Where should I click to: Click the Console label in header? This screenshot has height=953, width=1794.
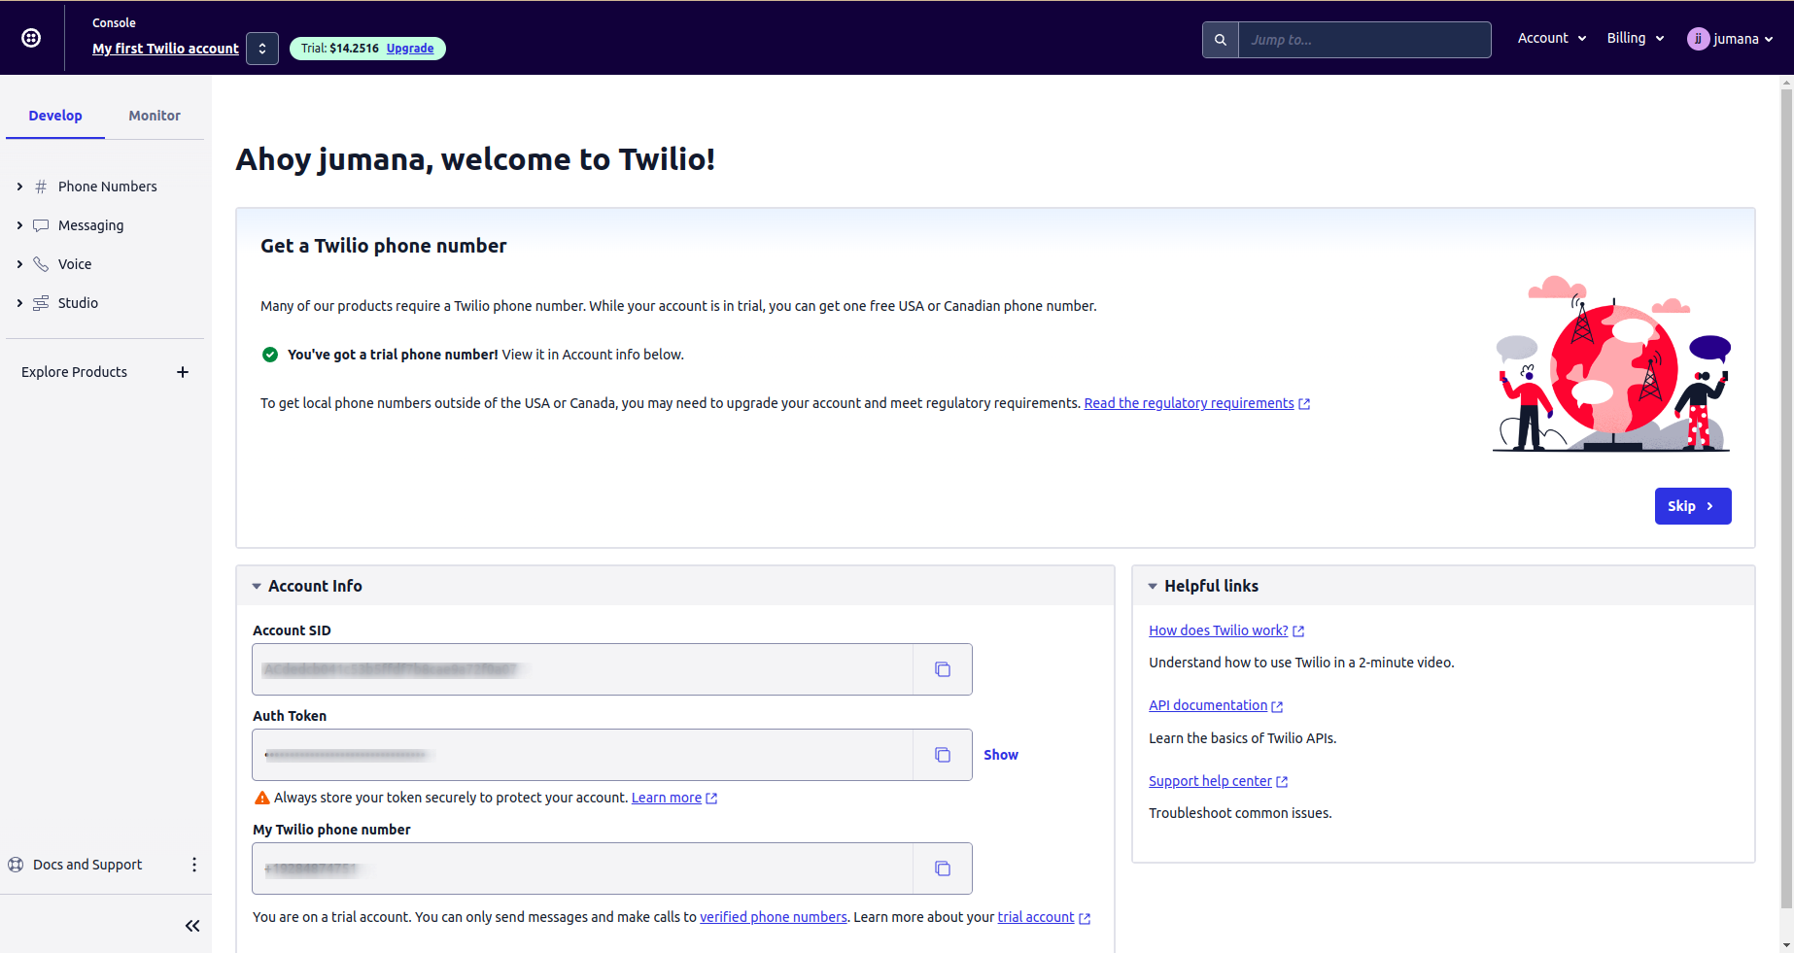pos(114,22)
